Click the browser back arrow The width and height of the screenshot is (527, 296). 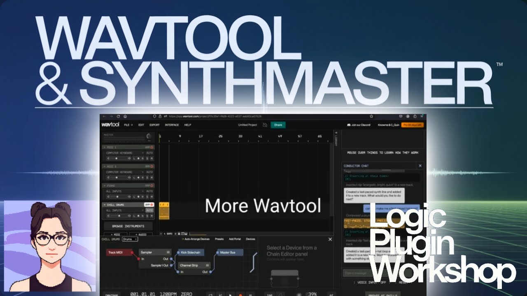coord(104,116)
